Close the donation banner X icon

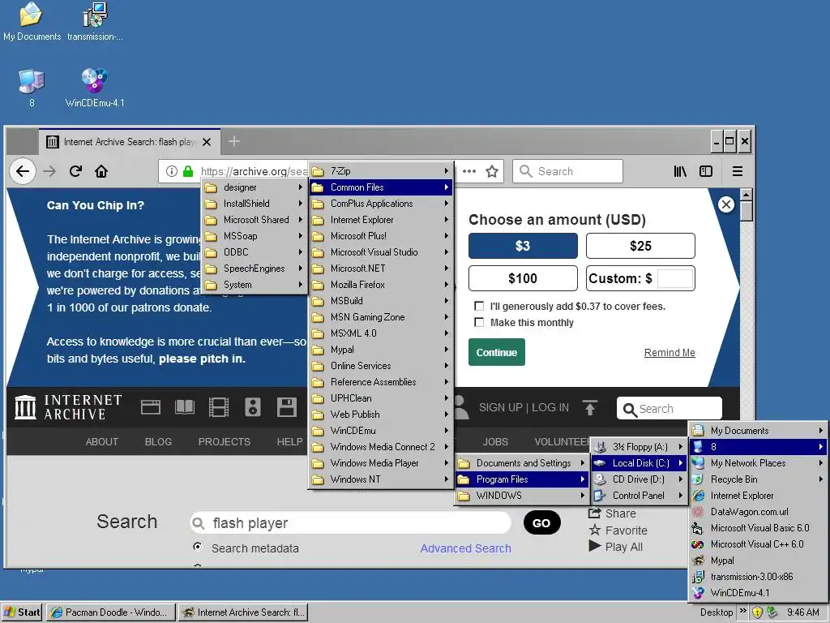726,204
